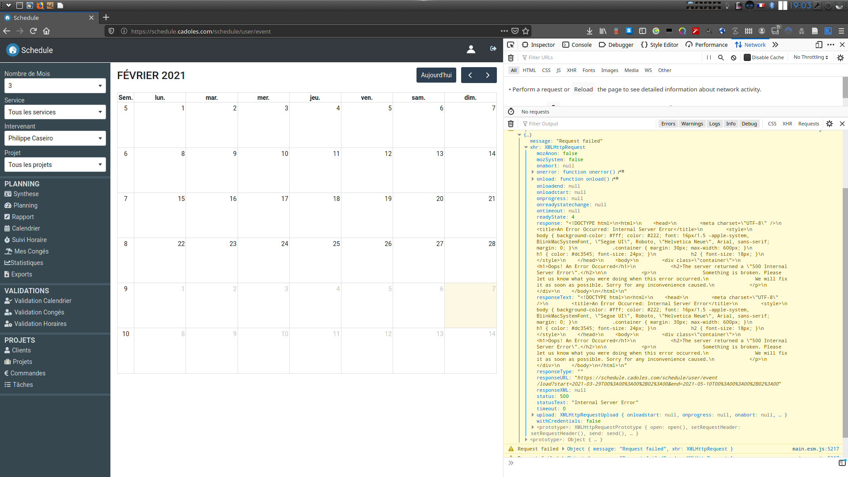Image resolution: width=848 pixels, height=477 pixels.
Task: Toggle the Warnings console filter
Action: pyautogui.click(x=692, y=124)
